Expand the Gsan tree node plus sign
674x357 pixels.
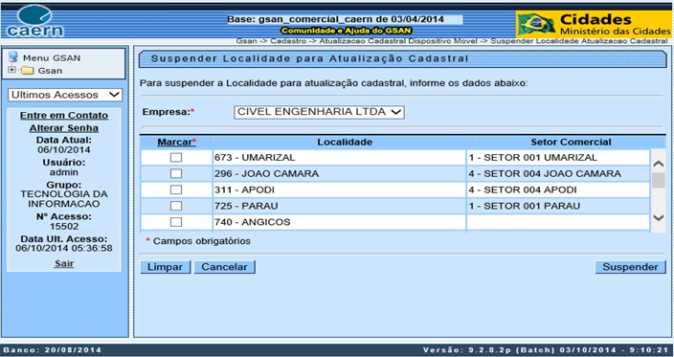click(11, 70)
